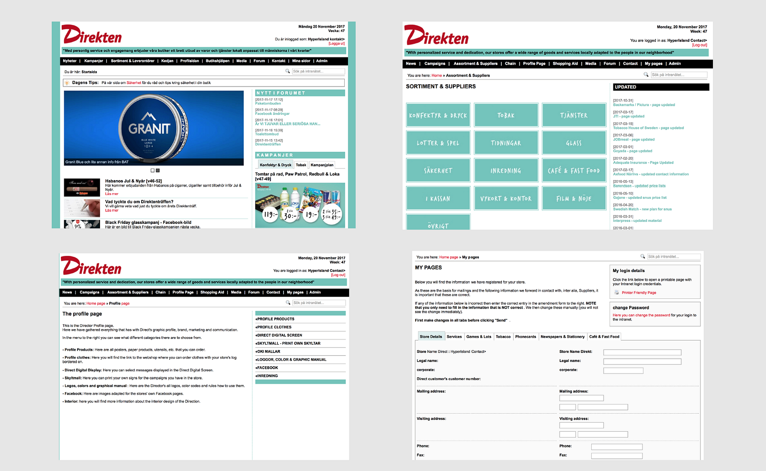Select the second carousel dot under the Granit banner

[158, 170]
